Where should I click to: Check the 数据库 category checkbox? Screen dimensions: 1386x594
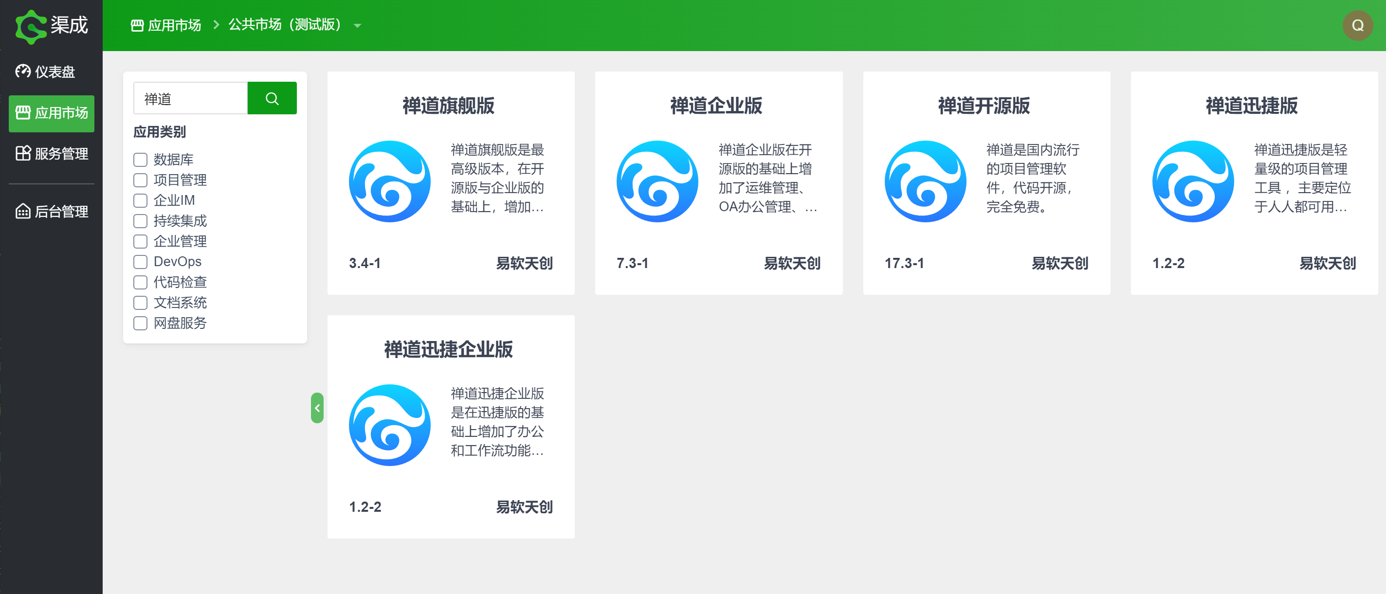[x=141, y=160]
